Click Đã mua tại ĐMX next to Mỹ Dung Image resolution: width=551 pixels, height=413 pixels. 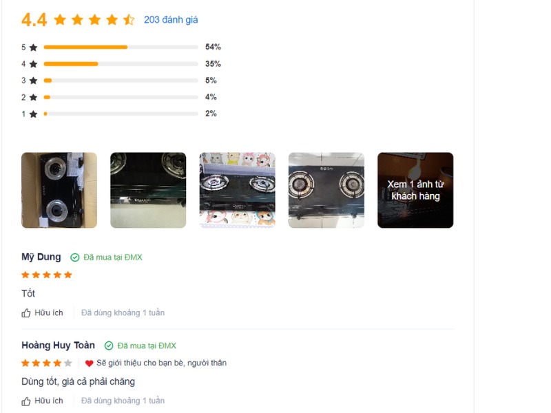click(x=113, y=257)
